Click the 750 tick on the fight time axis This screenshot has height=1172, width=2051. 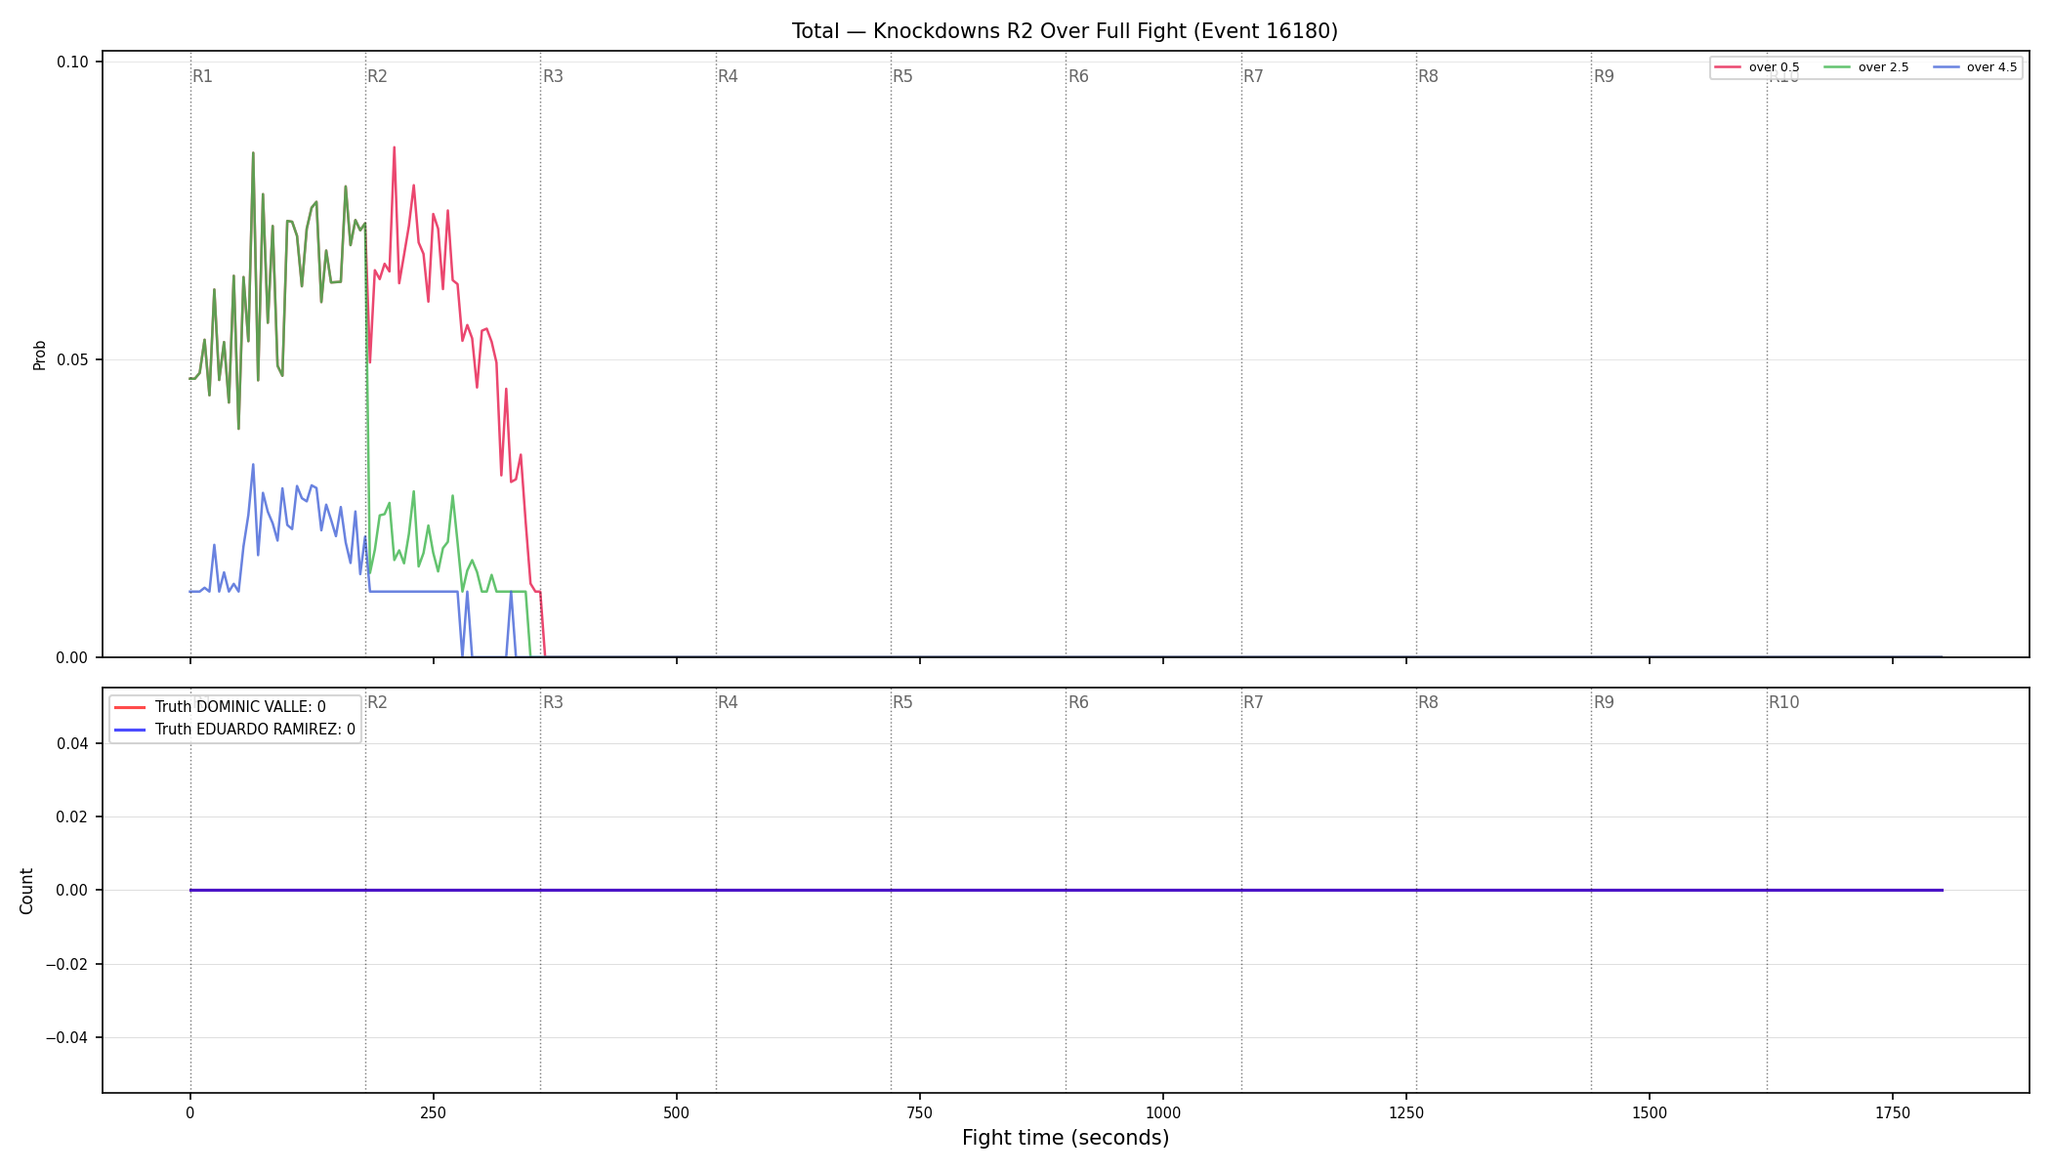click(x=920, y=1113)
